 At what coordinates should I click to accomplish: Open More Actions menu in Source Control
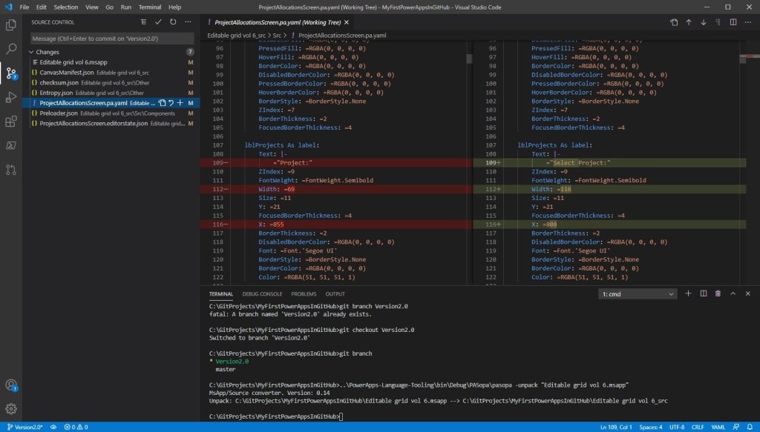[x=189, y=22]
